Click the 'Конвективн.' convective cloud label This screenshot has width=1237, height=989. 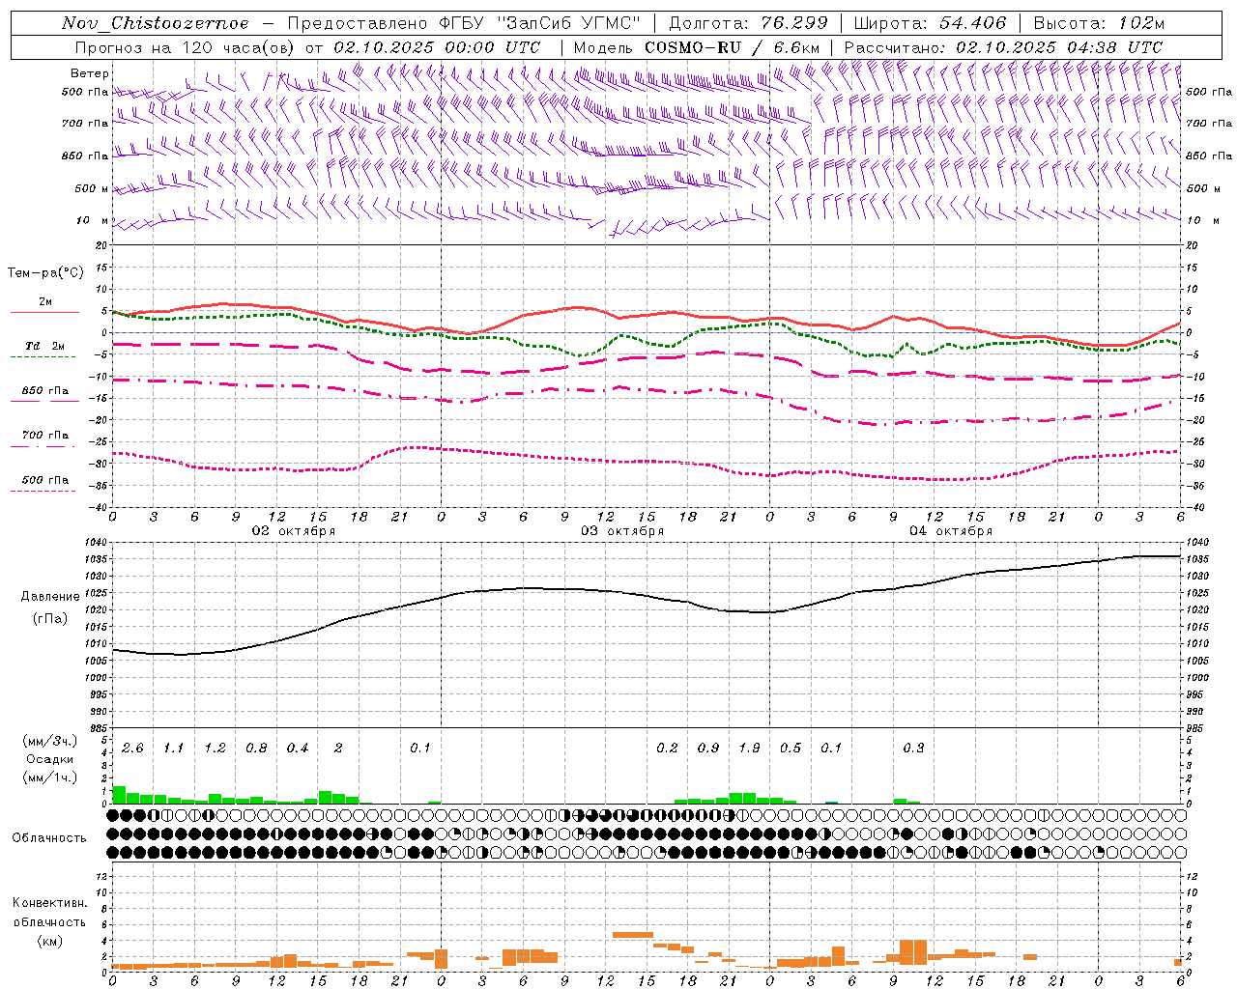click(50, 903)
